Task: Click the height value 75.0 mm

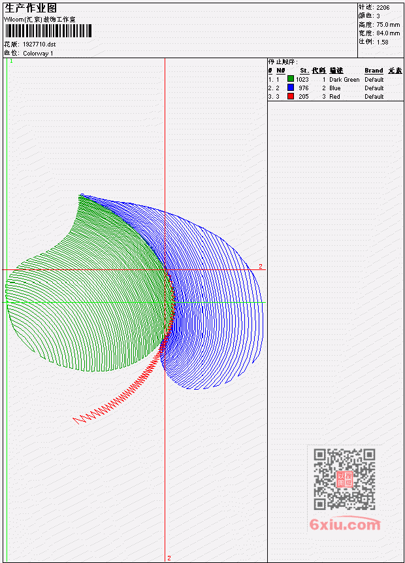Action: [x=388, y=24]
